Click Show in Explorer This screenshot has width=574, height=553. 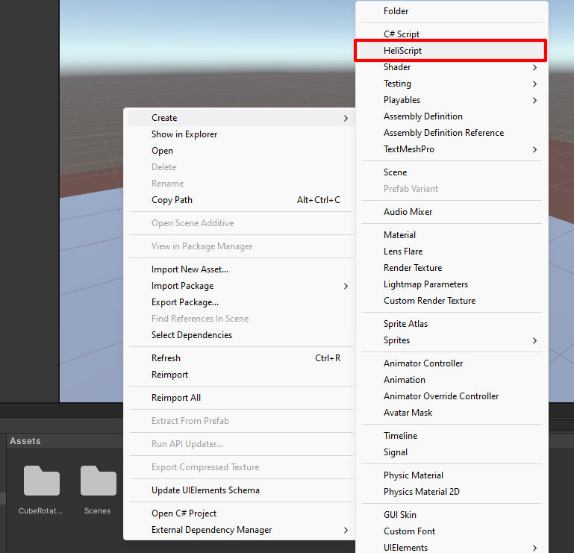[x=184, y=134]
